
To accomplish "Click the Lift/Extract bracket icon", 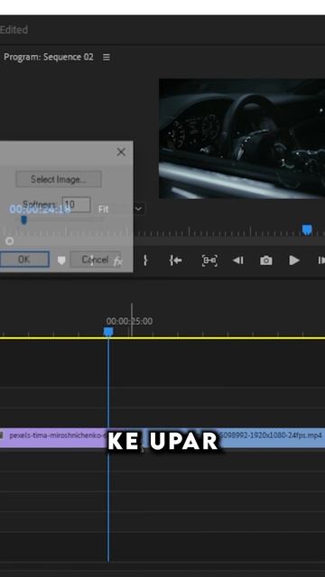I will 209,261.
